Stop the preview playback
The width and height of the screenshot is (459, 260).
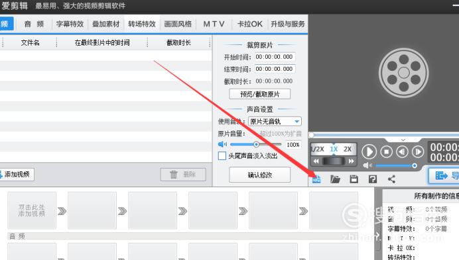click(387, 152)
